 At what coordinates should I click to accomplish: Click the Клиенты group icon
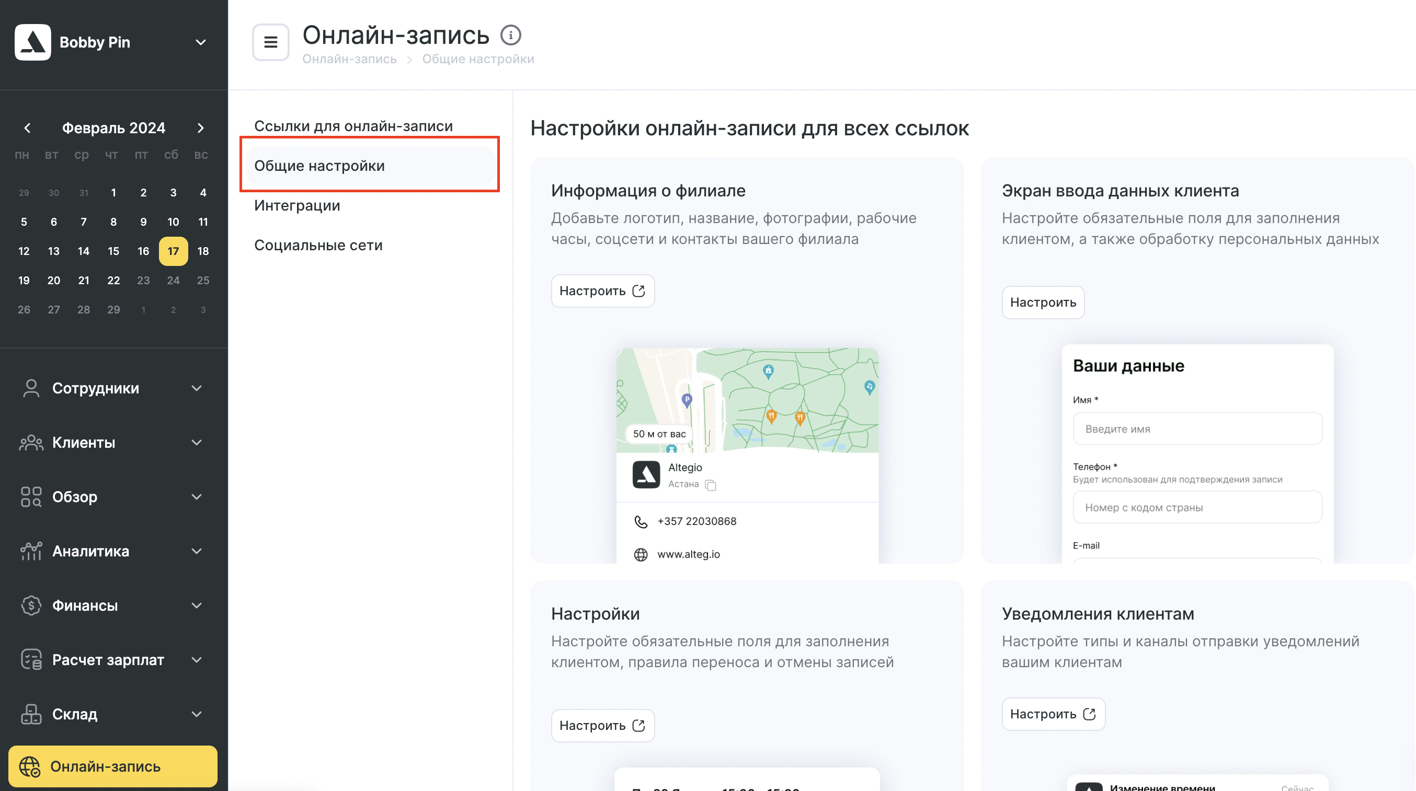tap(31, 442)
